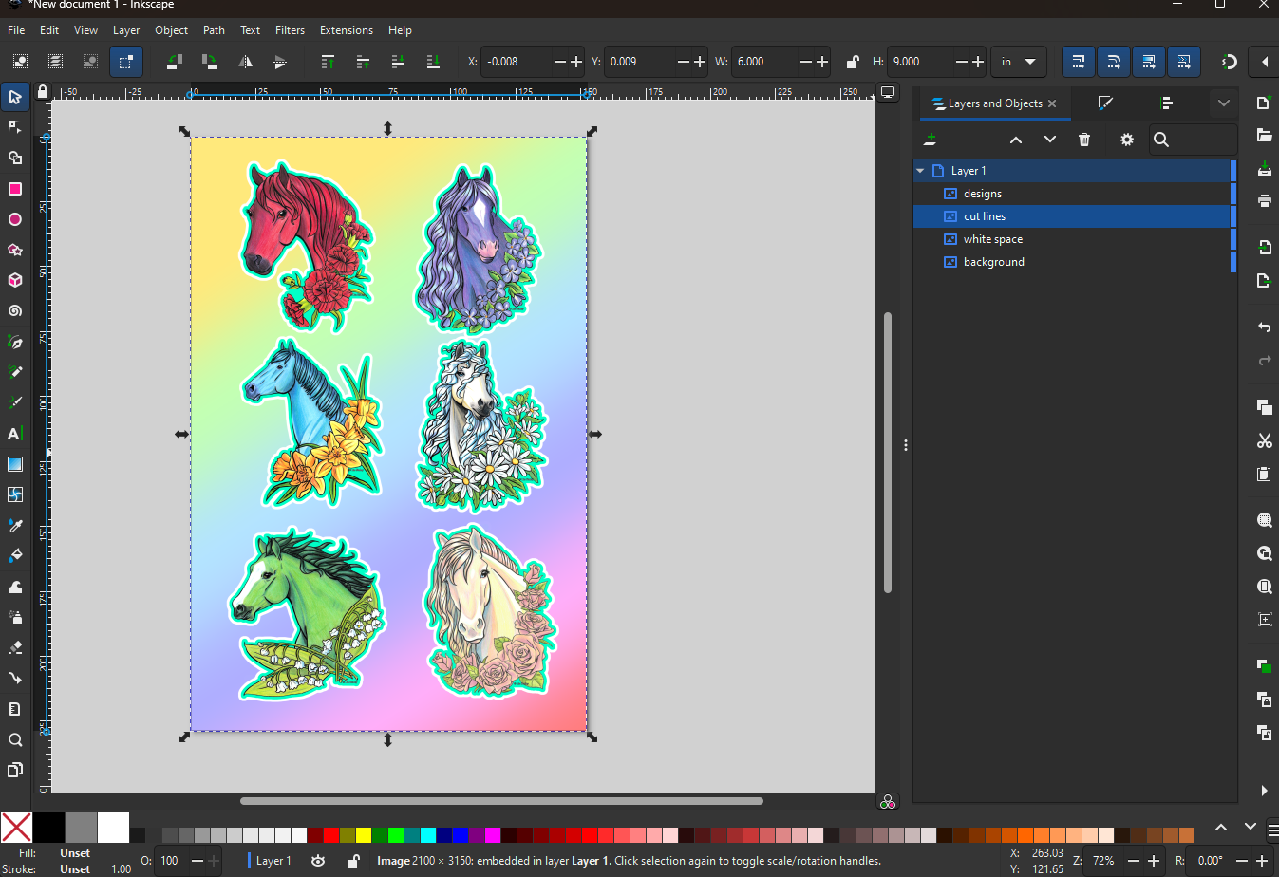This screenshot has width=1279, height=877.
Task: Toggle the width/height lock ratio
Action: (x=853, y=62)
